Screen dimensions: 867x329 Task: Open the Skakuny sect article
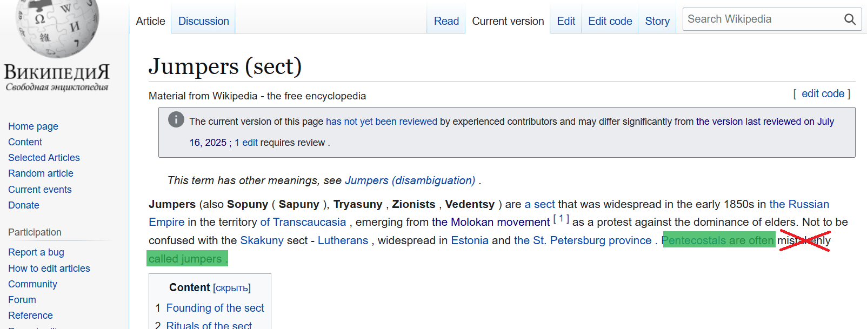coord(262,240)
